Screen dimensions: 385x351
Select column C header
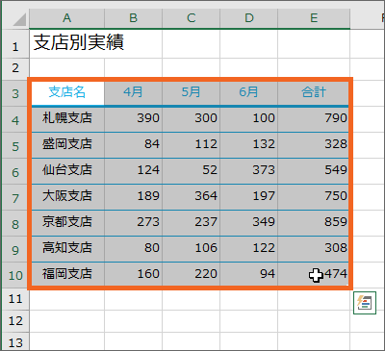tap(191, 18)
